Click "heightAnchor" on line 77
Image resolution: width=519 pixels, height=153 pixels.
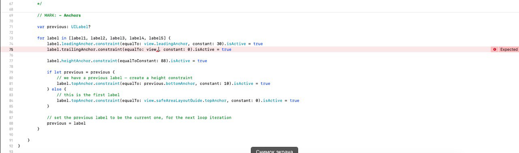76,61
